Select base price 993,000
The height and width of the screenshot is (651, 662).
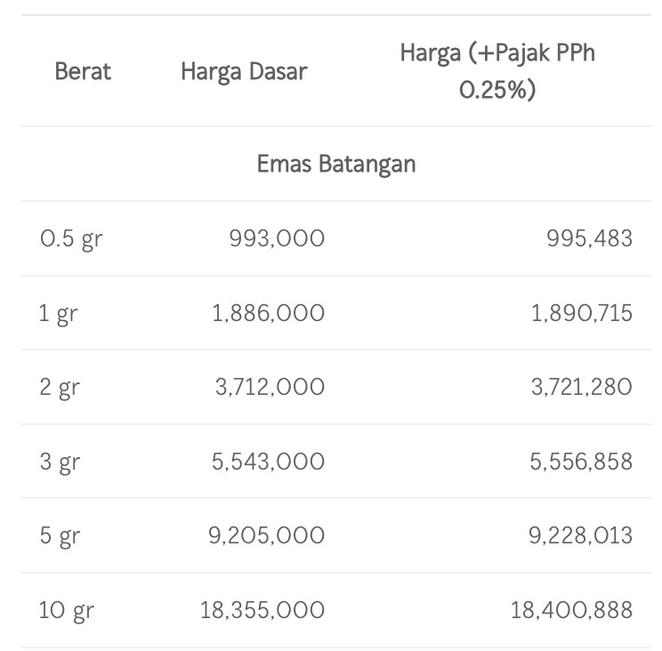[277, 238]
